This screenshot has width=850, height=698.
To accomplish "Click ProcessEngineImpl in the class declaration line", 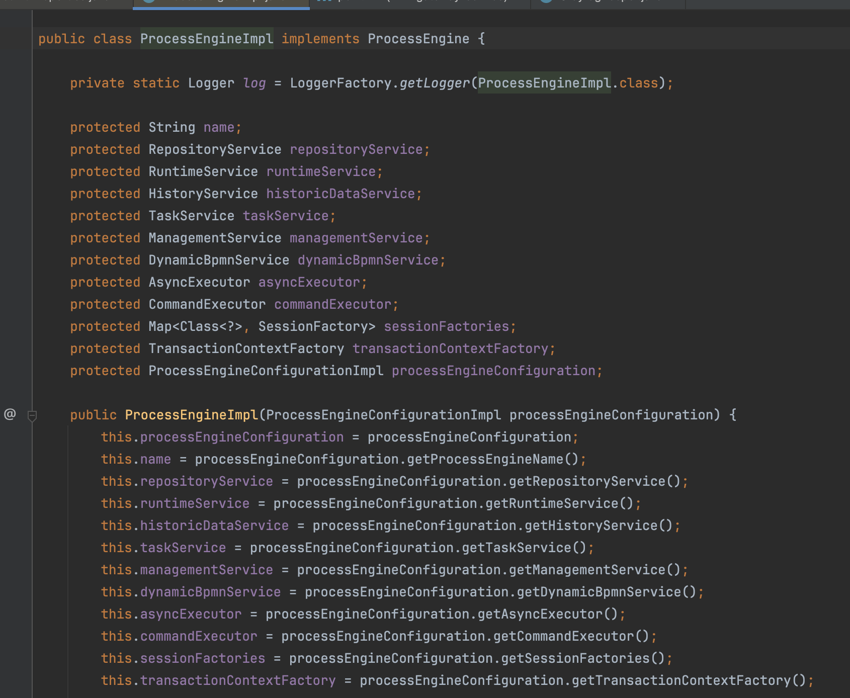I will 206,39.
